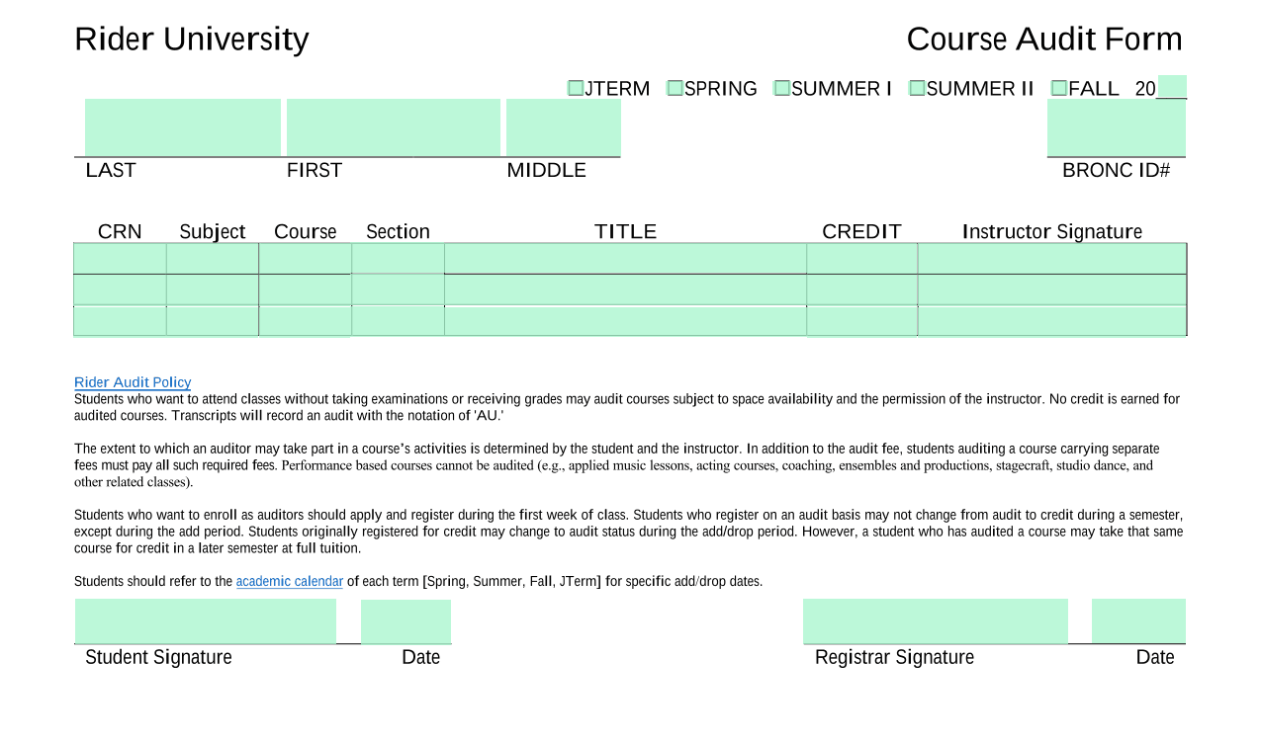Screen dimensions: 1261x741
Task: Click the Student Signature field
Action: tap(206, 621)
